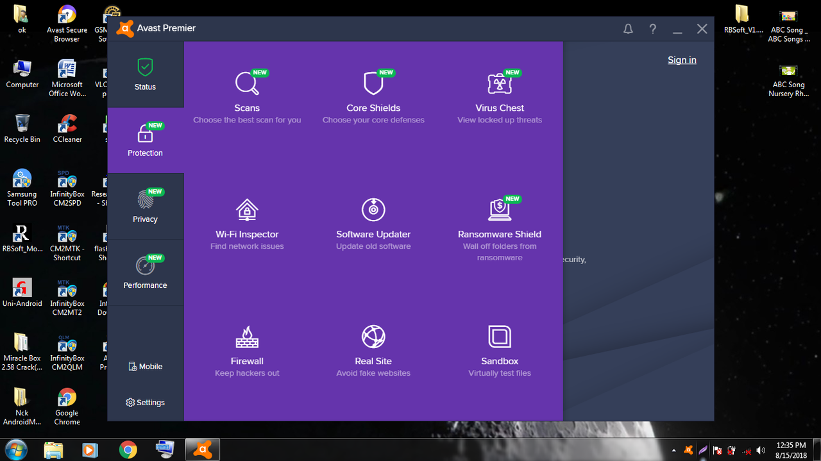The image size is (821, 461).
Task: Select the InfinityBox CM2MT2 desktop icon
Action: (67, 297)
